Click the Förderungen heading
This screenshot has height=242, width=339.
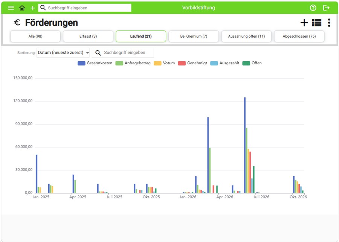52,23
